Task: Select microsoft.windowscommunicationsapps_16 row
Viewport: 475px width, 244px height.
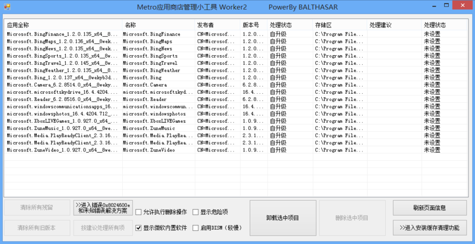Action: pos(236,106)
